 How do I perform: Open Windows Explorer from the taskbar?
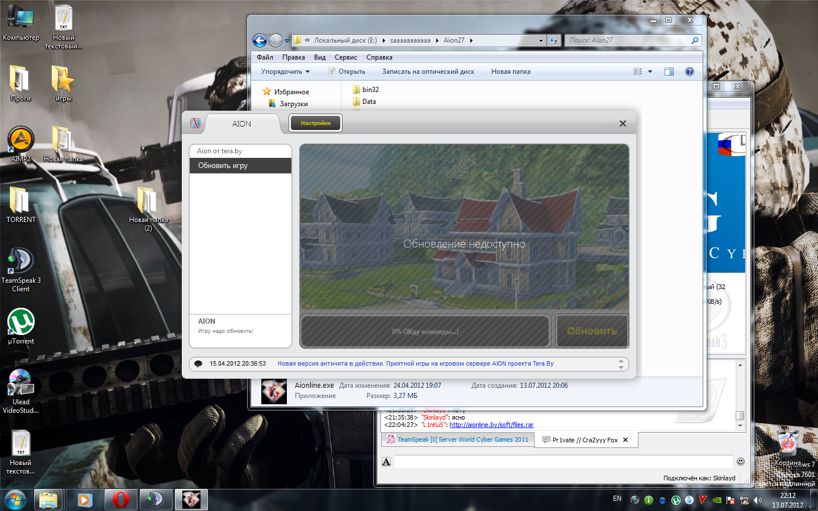[49, 500]
